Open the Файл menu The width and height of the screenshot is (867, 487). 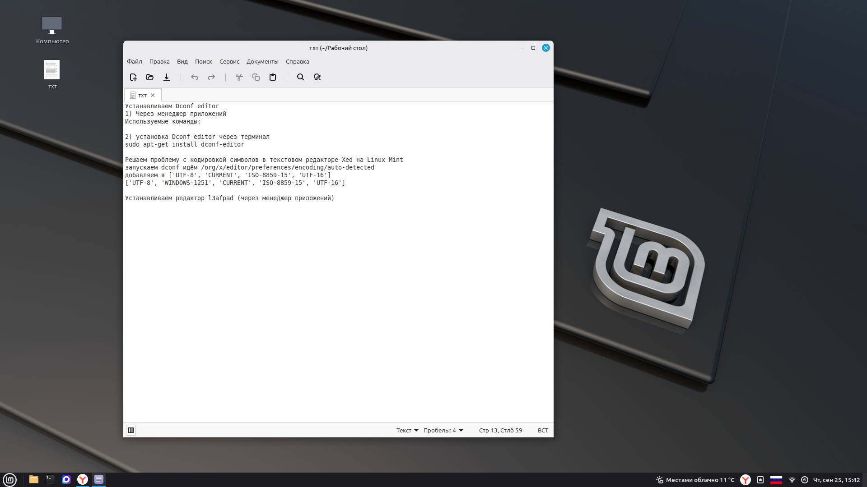pos(134,61)
